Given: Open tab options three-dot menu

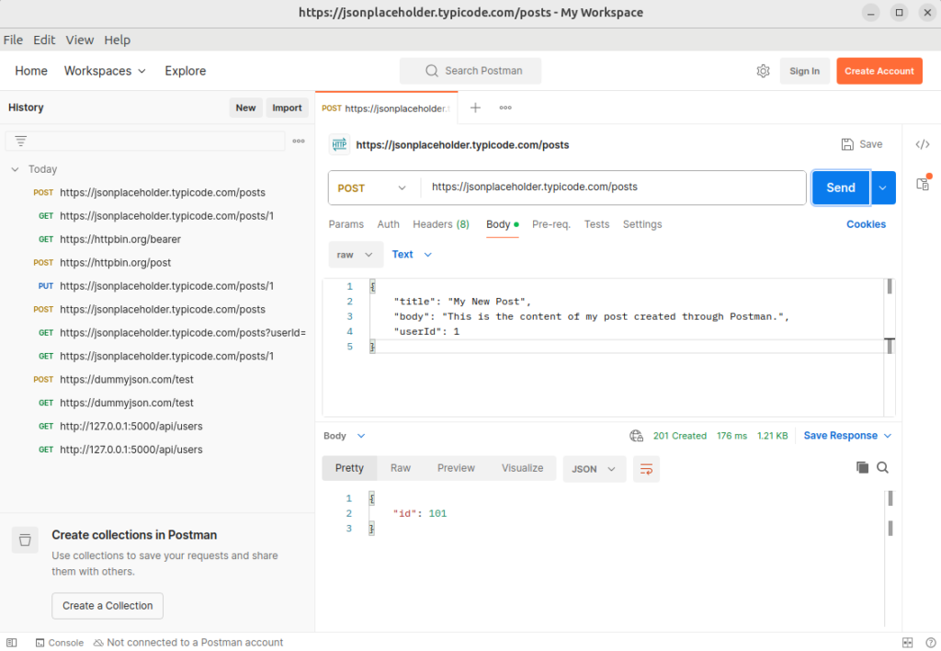Looking at the screenshot, I should click(x=505, y=108).
